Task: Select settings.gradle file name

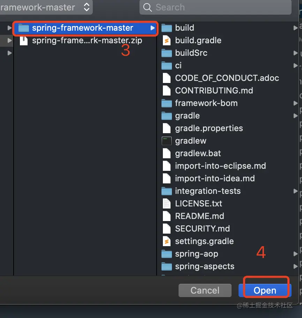Action: coord(204,241)
